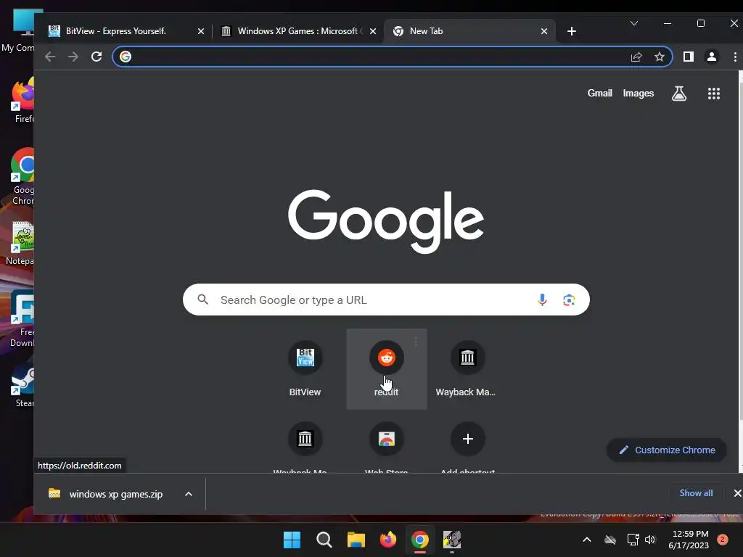This screenshot has width=743, height=557.
Task: Click the OneDrive cloud tray icon
Action: tap(610, 540)
